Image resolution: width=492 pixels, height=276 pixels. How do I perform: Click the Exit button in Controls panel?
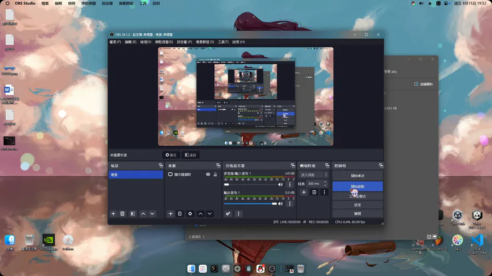pyautogui.click(x=358, y=213)
